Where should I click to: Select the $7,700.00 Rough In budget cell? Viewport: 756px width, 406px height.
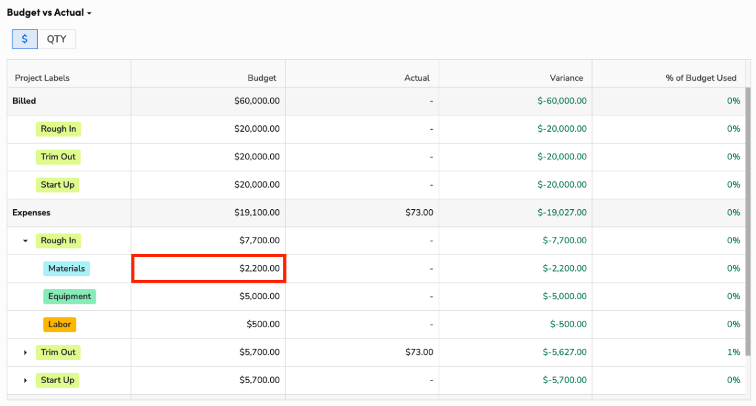click(x=209, y=241)
